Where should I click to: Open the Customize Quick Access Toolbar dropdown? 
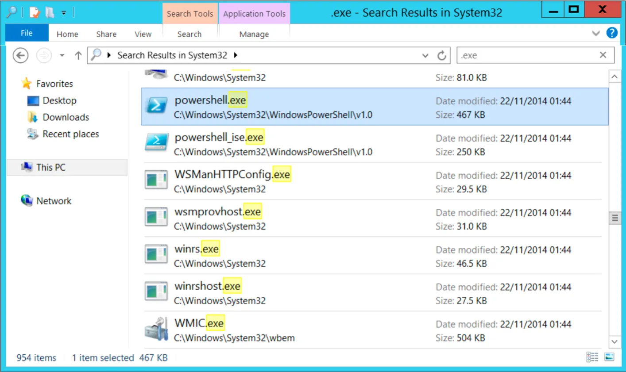click(x=64, y=13)
